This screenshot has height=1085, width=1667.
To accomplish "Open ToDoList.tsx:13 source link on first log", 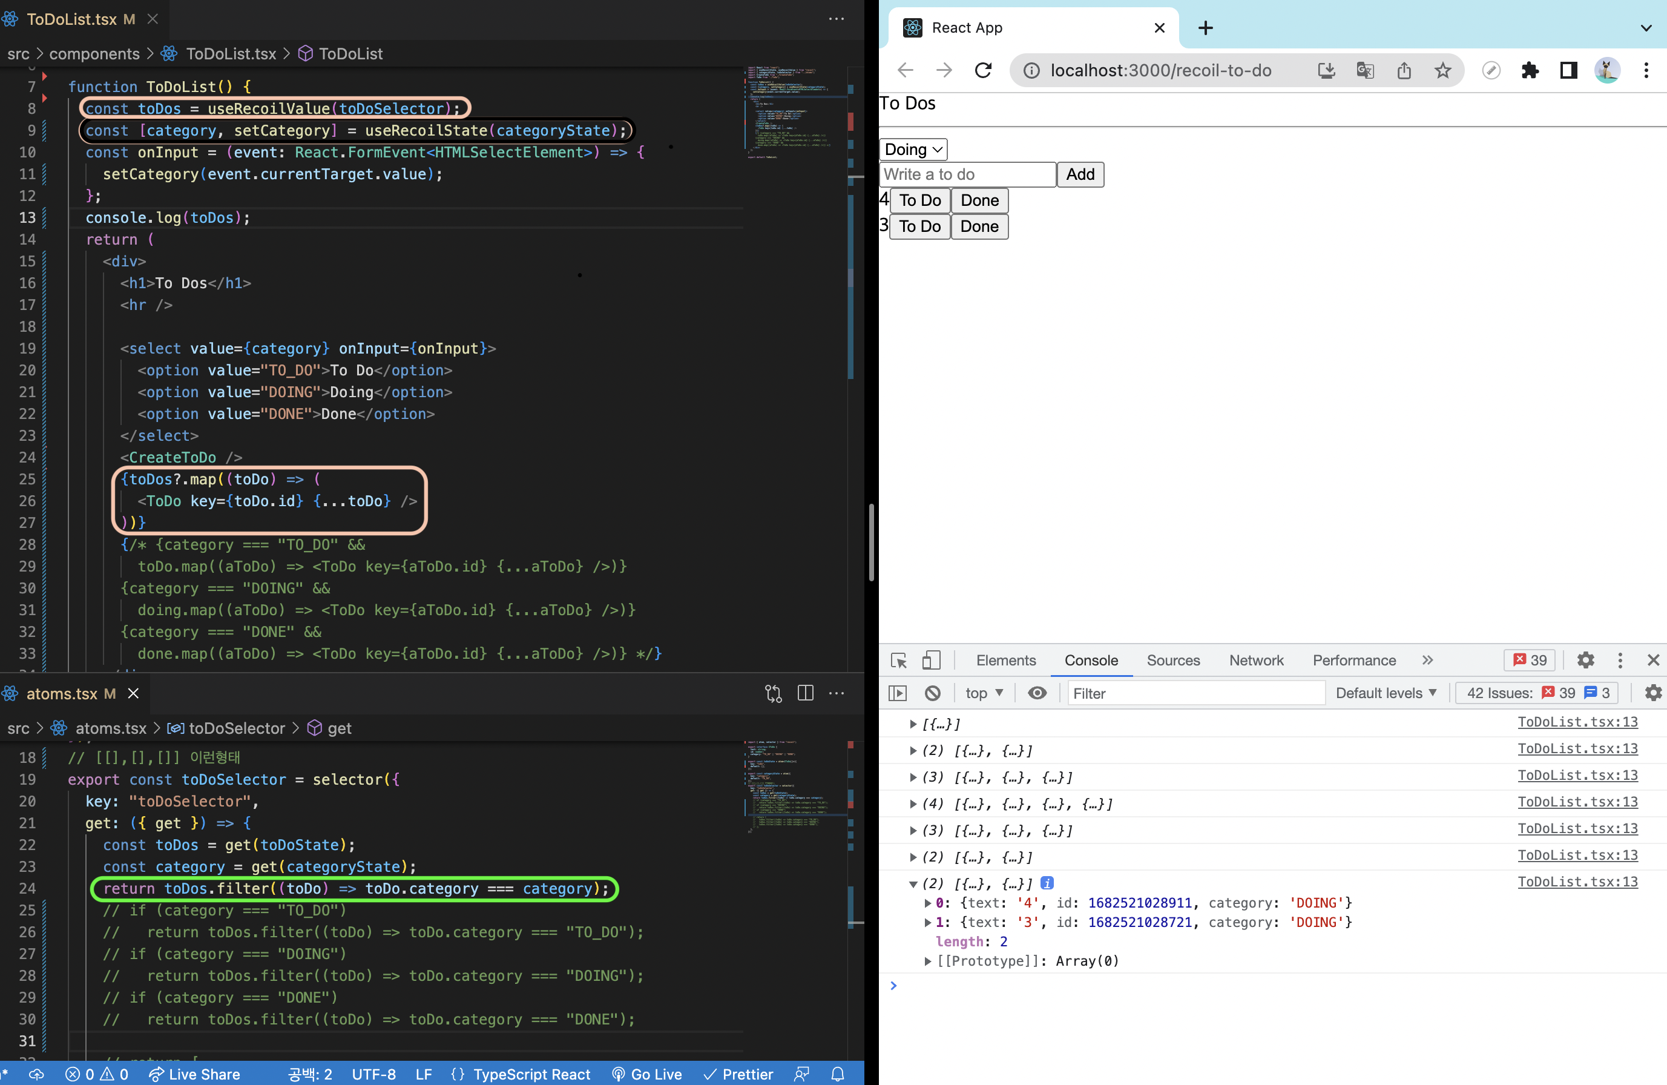I will (x=1577, y=722).
